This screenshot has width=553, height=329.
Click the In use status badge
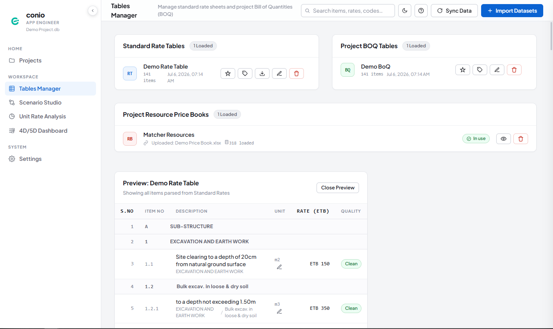[476, 139]
